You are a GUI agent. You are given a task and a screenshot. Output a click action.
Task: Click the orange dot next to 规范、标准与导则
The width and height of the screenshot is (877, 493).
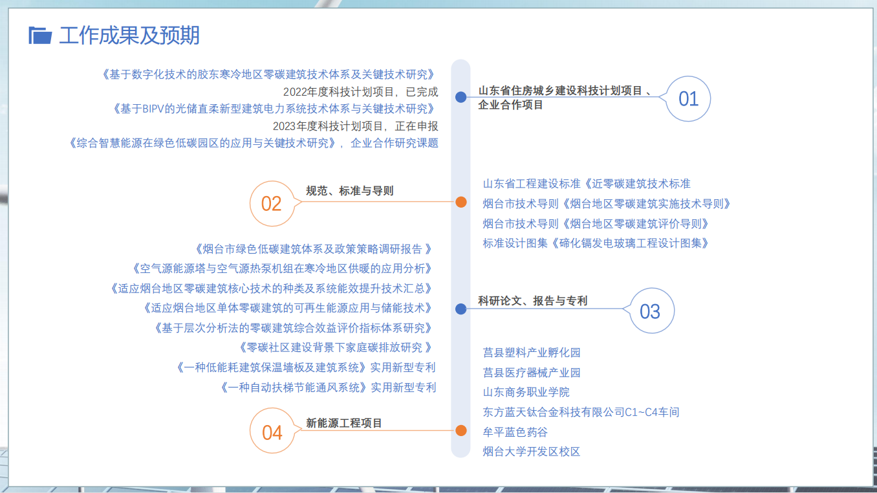[460, 202]
